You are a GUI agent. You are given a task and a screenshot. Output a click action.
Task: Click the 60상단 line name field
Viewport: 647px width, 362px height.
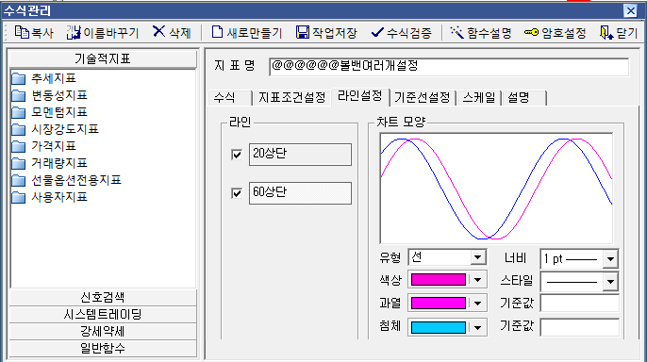pos(300,193)
